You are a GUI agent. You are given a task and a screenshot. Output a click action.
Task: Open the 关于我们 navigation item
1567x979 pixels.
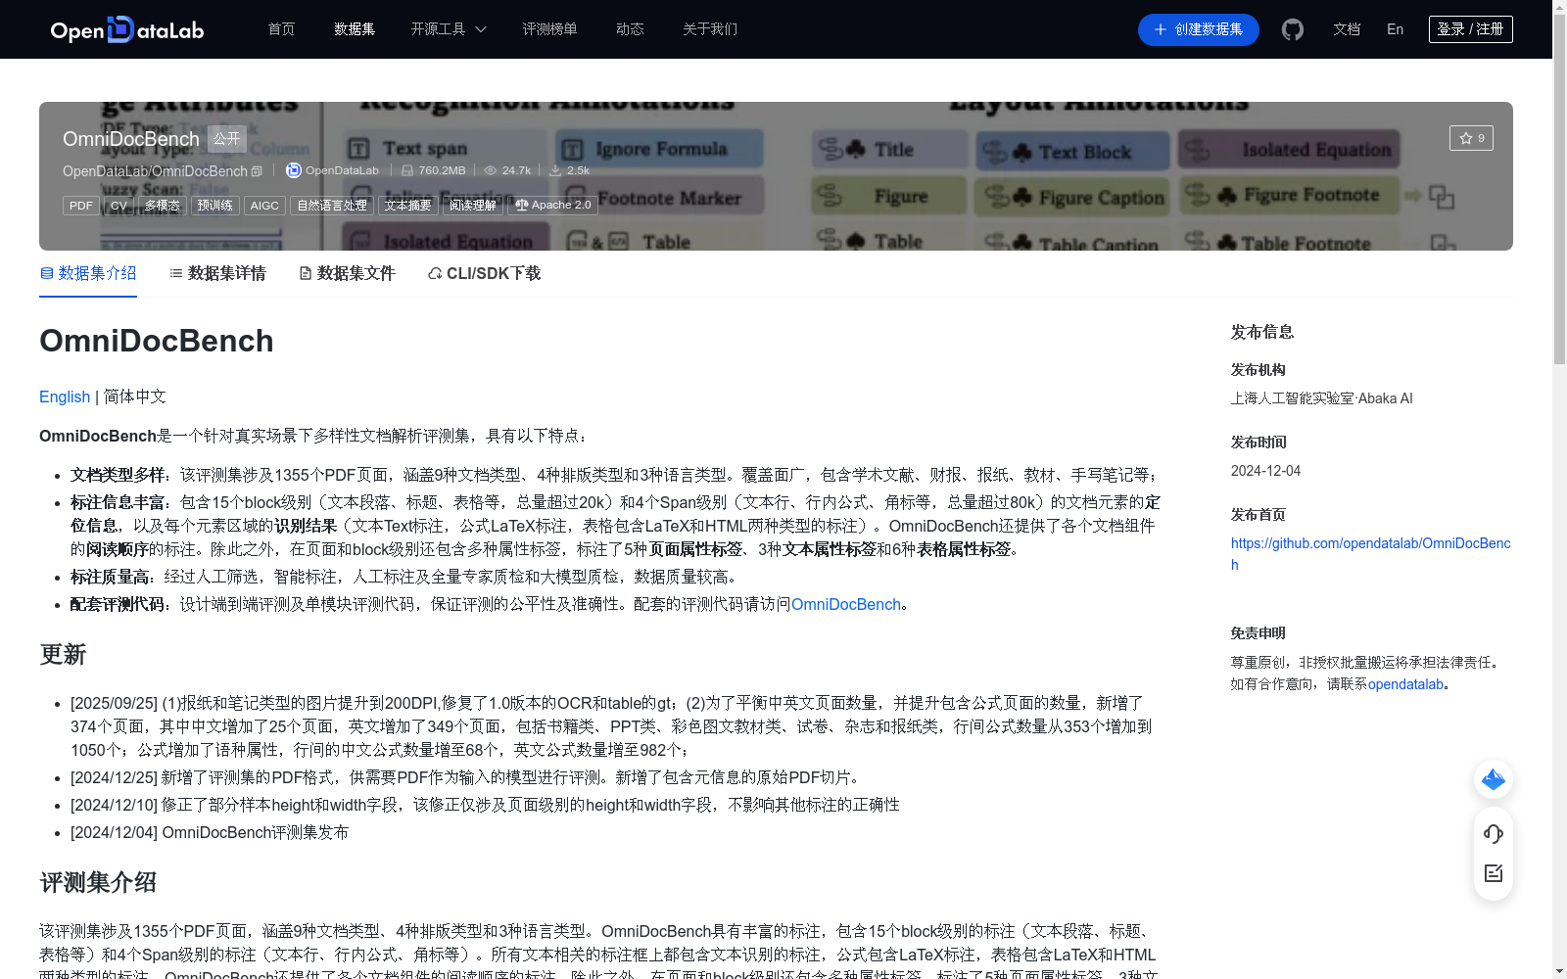710,29
